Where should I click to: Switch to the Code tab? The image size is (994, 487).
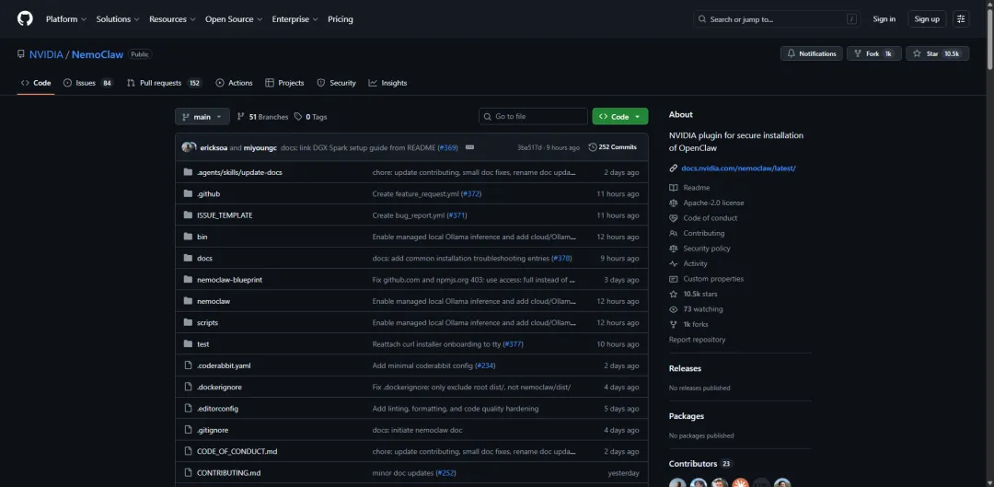(36, 83)
